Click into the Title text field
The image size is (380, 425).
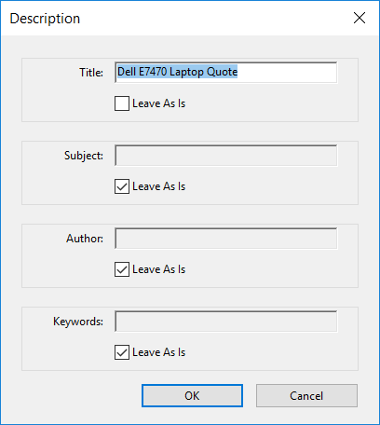point(226,73)
